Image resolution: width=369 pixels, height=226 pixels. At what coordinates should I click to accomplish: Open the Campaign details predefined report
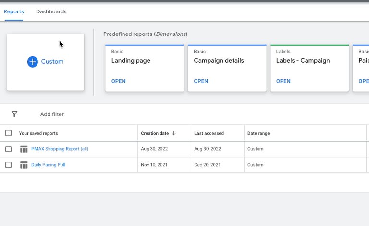[x=201, y=81]
